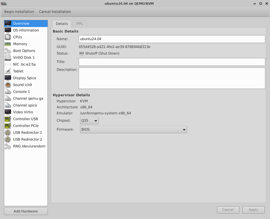Viewport: 270px width, 219px height.
Task: Click into the Name text field
Action: [172, 39]
